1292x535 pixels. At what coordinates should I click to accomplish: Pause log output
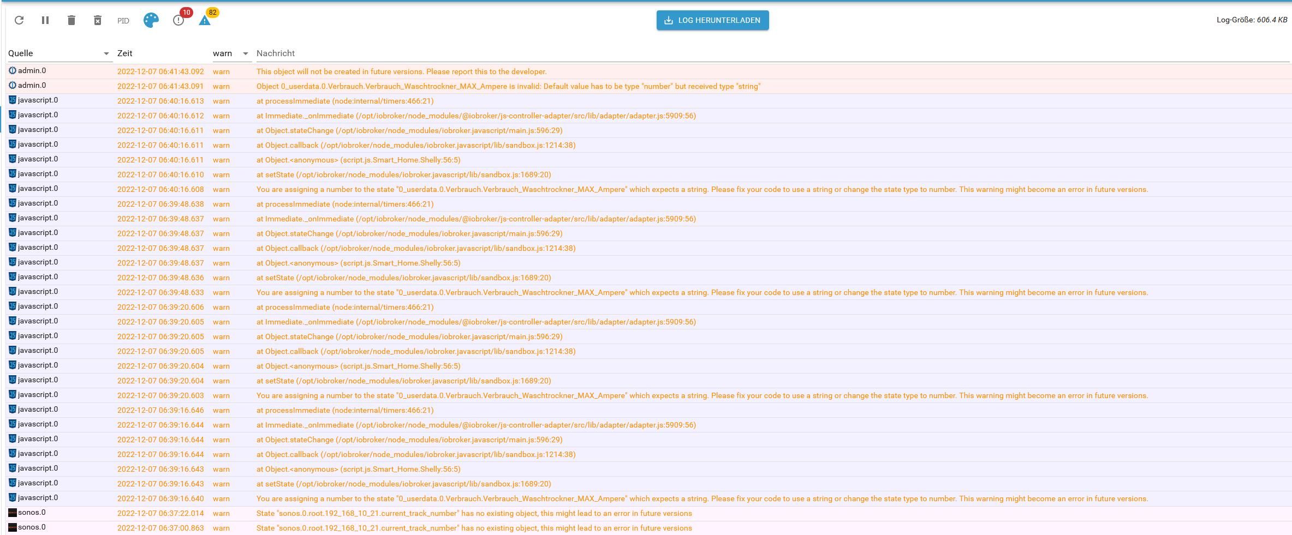(45, 20)
